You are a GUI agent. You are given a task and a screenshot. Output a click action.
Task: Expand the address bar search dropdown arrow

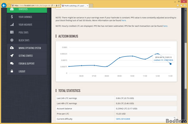pyautogui.click(x=54, y=6)
